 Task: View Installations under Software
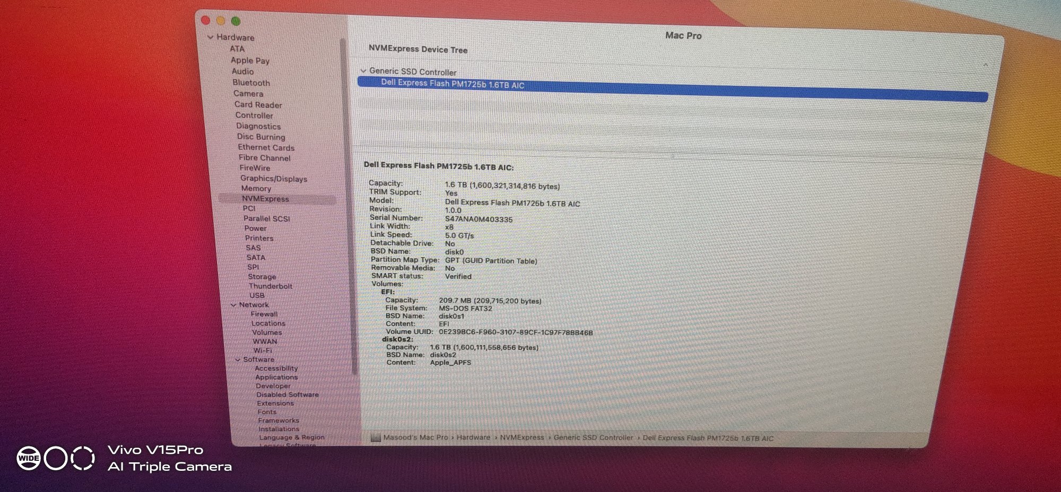[x=279, y=429]
